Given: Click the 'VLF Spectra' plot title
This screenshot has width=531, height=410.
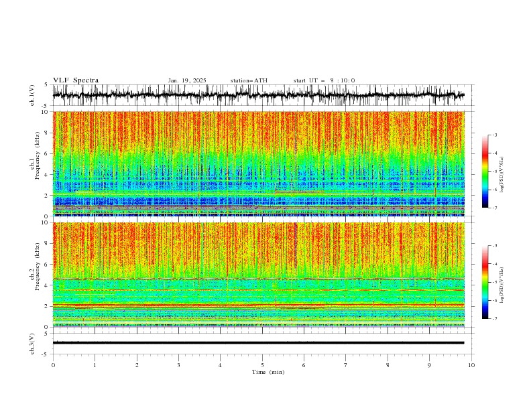Looking at the screenshot, I should [x=76, y=80].
